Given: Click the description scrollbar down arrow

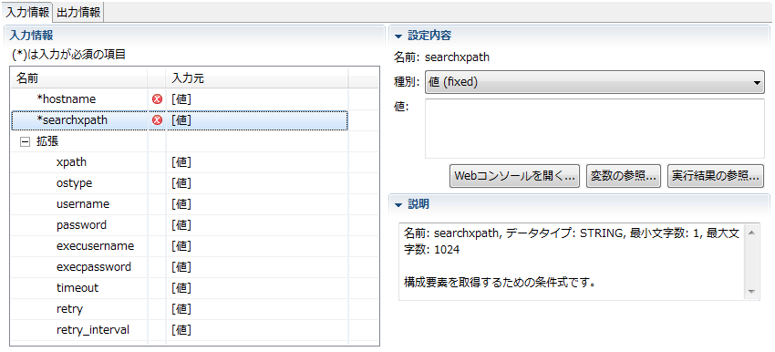Looking at the screenshot, I should point(752,292).
